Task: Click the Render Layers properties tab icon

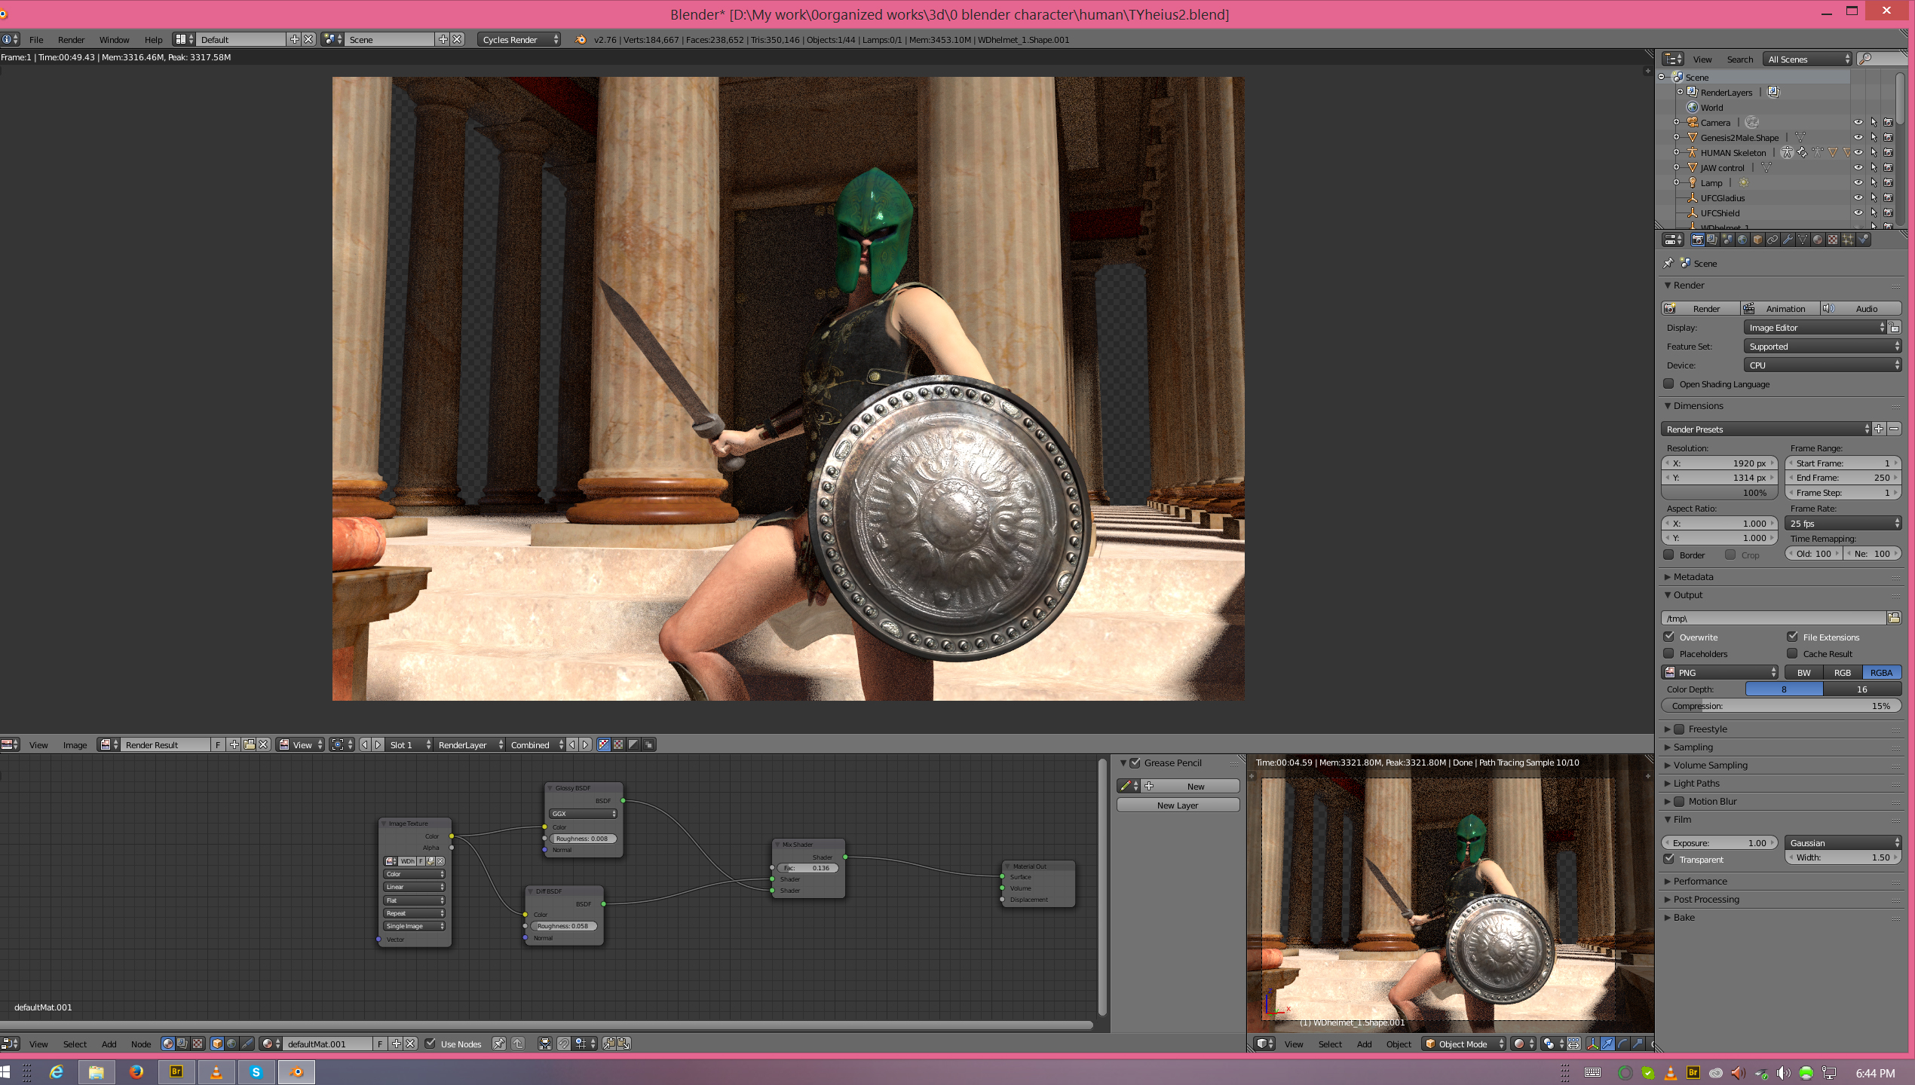Action: [1712, 240]
